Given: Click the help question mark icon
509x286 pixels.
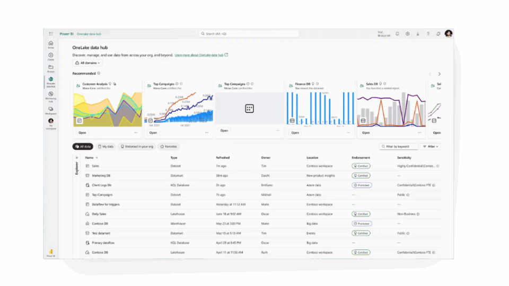Looking at the screenshot, I should [x=428, y=33].
